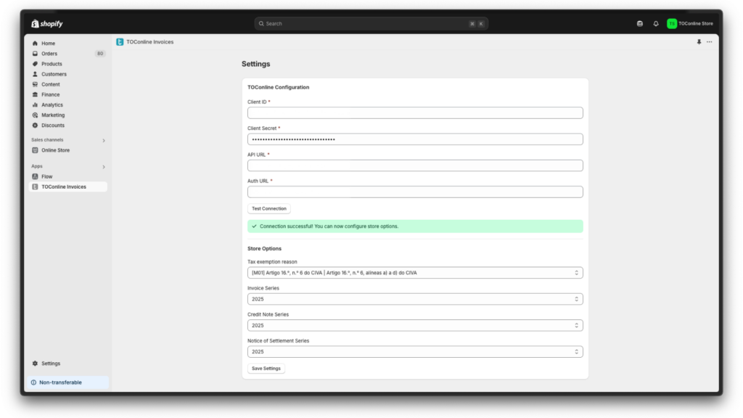Click the Marketing target icon
This screenshot has height=418, width=743.
click(35, 115)
